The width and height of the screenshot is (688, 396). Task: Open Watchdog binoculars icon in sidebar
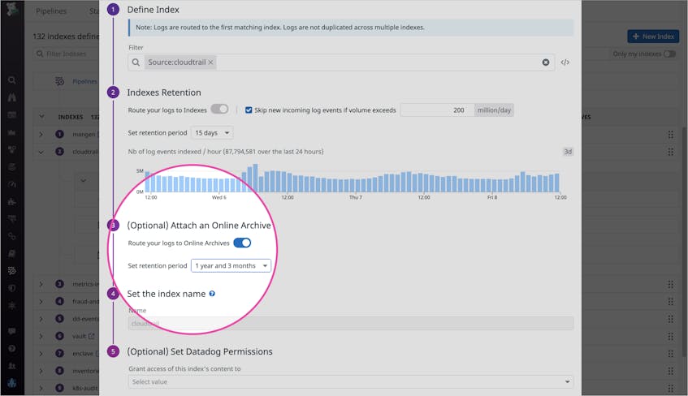pos(12,97)
